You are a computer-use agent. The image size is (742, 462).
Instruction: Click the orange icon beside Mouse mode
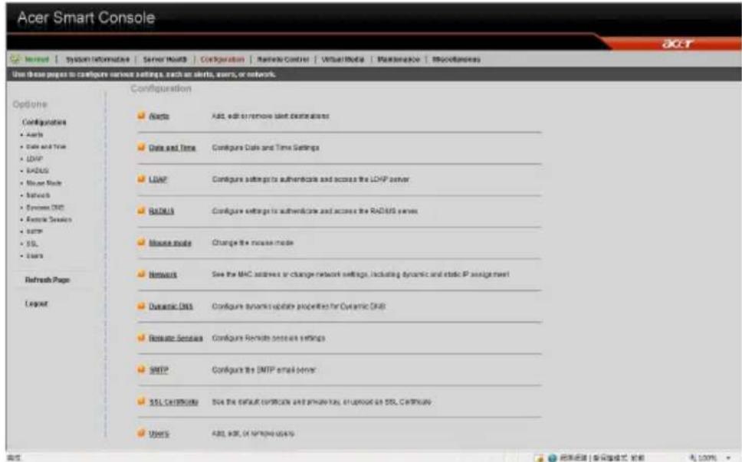[x=141, y=242]
